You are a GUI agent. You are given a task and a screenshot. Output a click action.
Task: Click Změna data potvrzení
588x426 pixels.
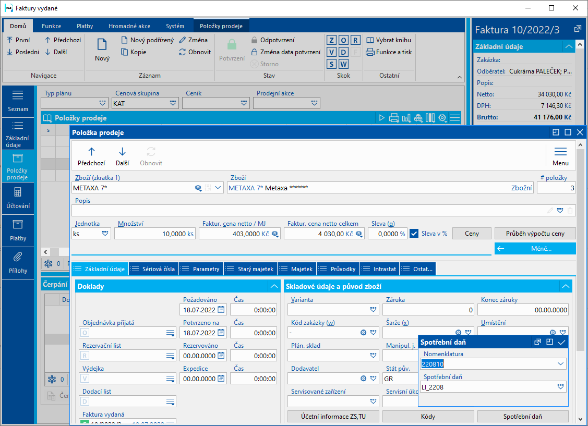click(x=286, y=52)
